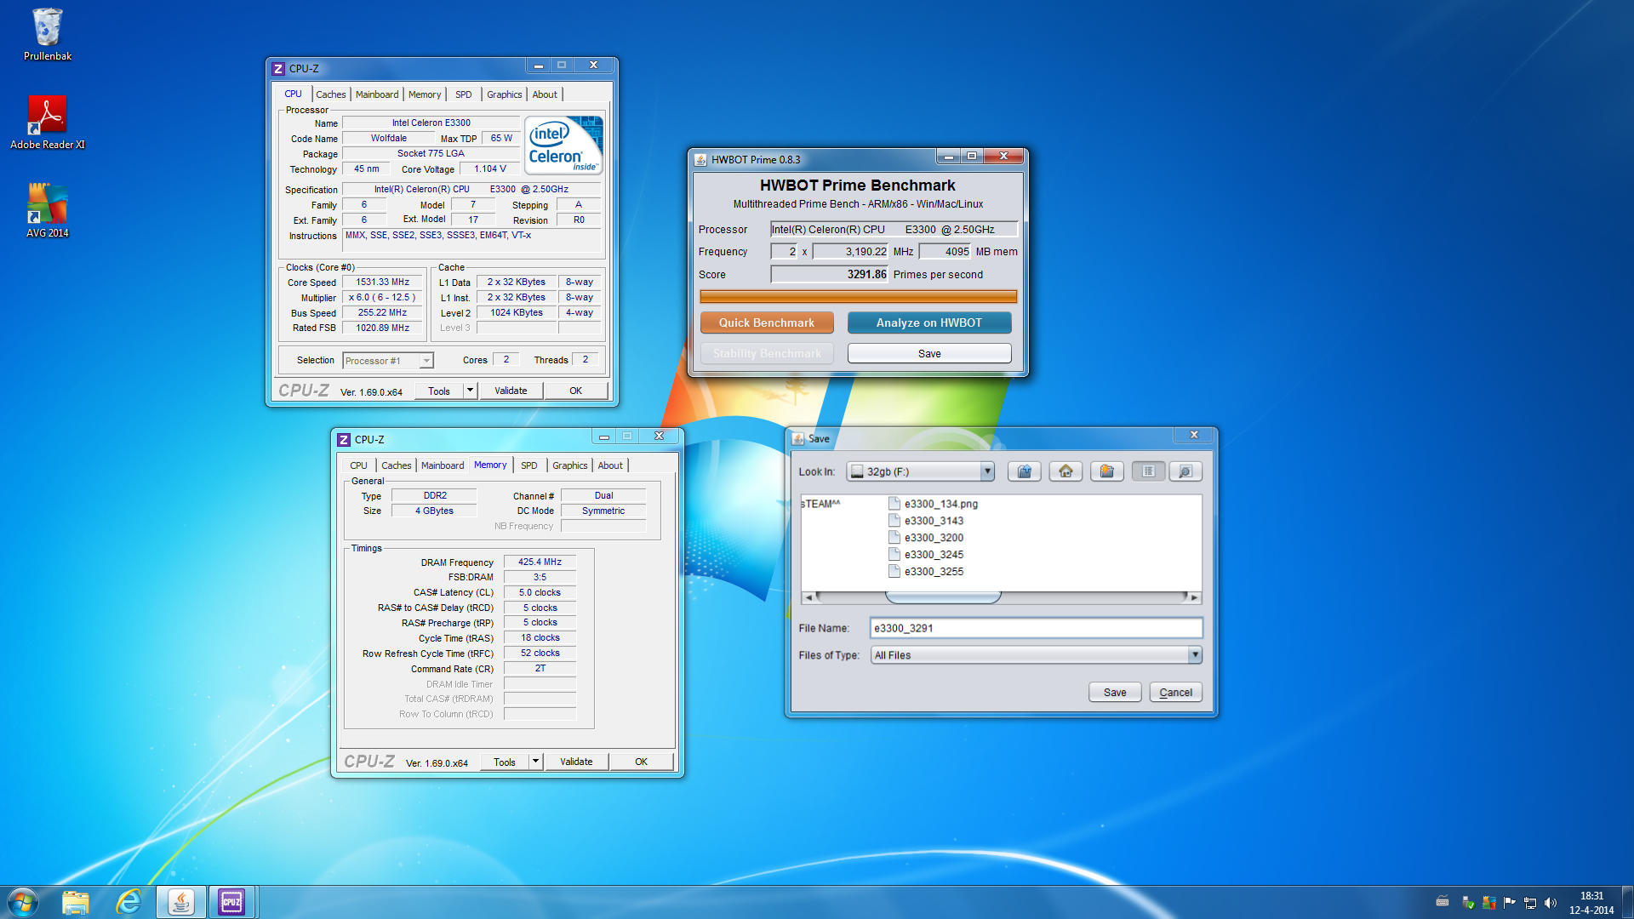Switch to CPU tab in lower CPU-Z
This screenshot has height=919, width=1634.
click(x=358, y=465)
